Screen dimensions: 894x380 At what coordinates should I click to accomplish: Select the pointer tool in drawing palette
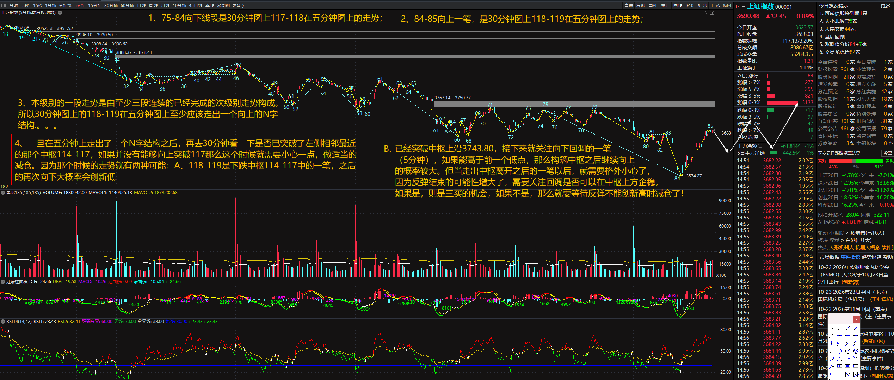(x=832, y=328)
